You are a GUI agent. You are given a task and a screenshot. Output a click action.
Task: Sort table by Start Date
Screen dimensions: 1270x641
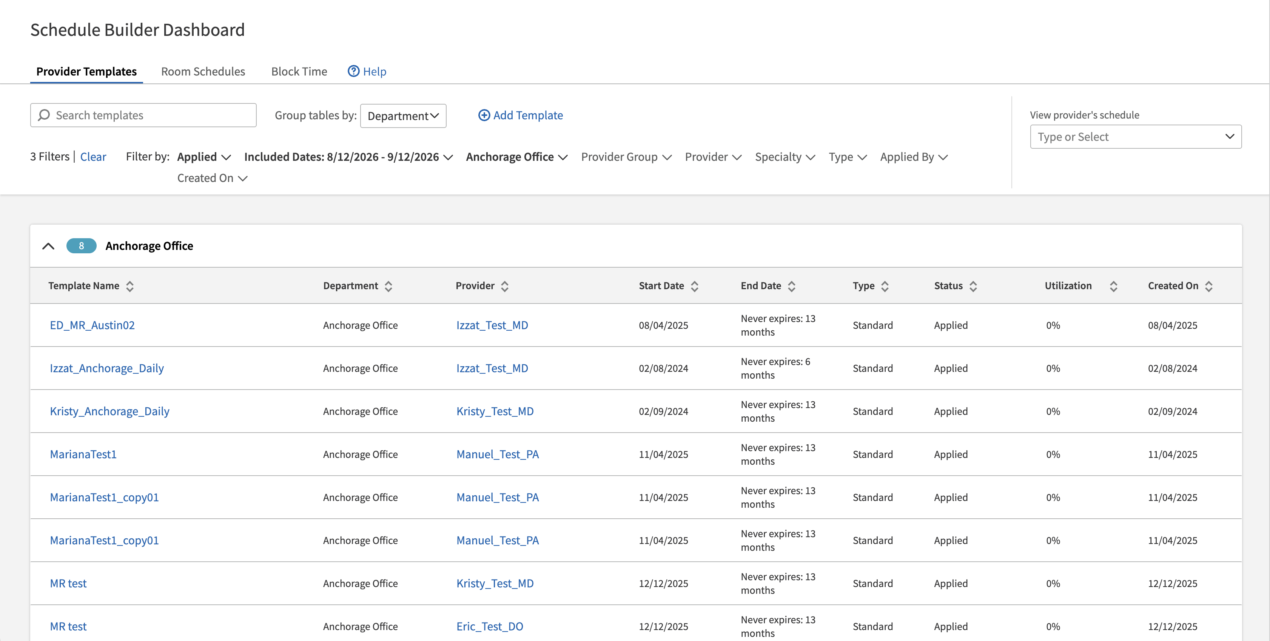(695, 286)
